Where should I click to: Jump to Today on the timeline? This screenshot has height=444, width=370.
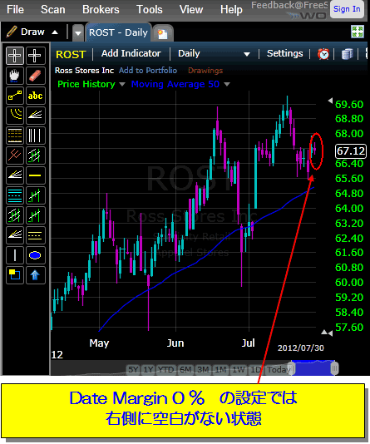[279, 369]
